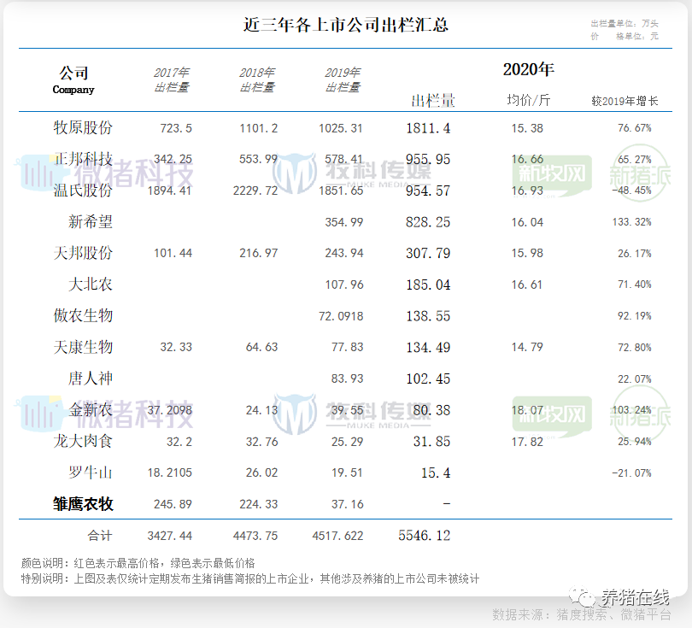Click the 数据来源 source text
This screenshot has width=692, height=628.
click(x=581, y=615)
